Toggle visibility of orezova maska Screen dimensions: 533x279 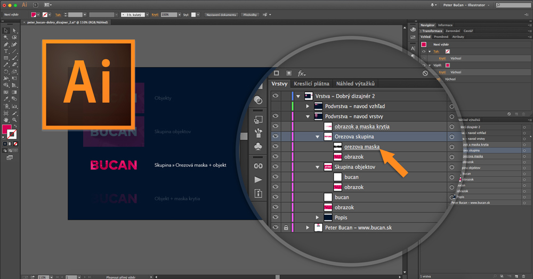pyautogui.click(x=276, y=146)
